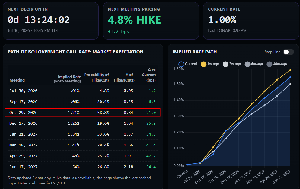This screenshot has width=300, height=189.
Task: Click the Jun 17, 2027 yellow data point
Action: point(290,70)
